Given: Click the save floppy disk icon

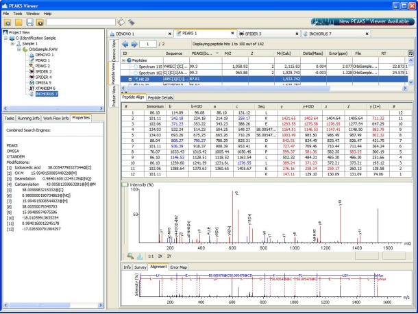Looking at the screenshot, I should click(29, 23).
